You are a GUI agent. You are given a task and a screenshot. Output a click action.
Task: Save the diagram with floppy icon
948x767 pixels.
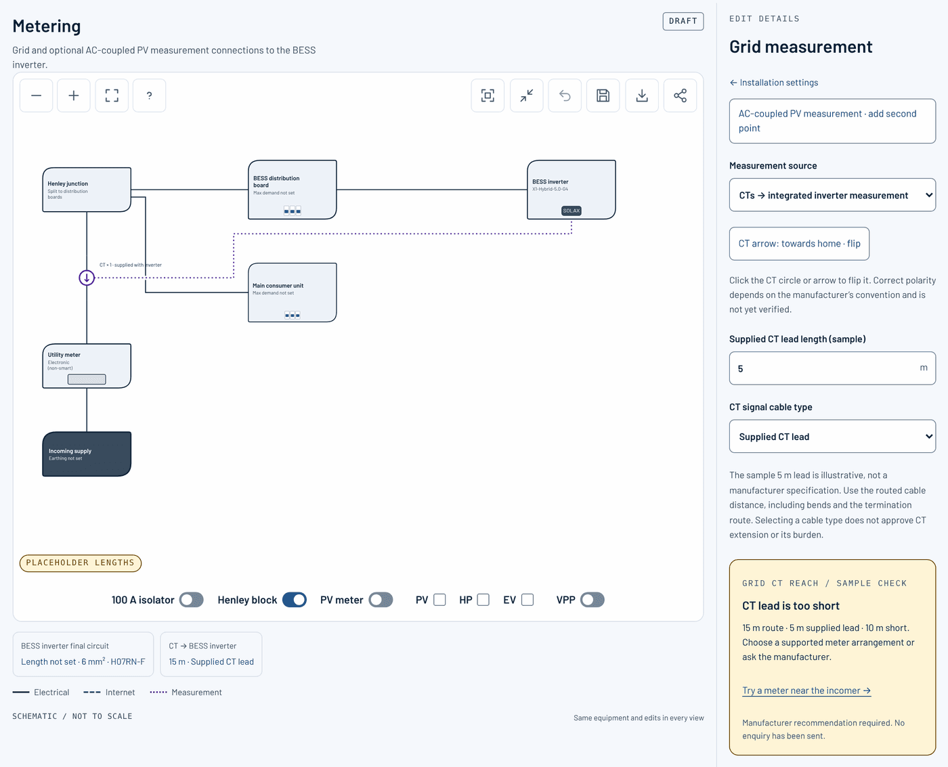coord(603,95)
